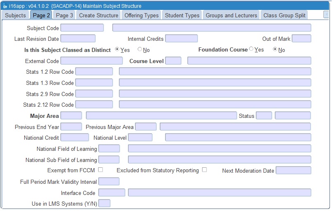Click the Next Moderation Date field
The width and height of the screenshot is (332, 211).
pyautogui.click(x=293, y=171)
